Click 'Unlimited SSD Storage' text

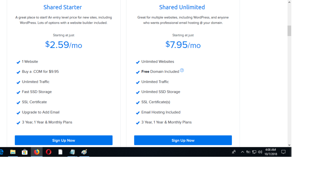pos(161,92)
